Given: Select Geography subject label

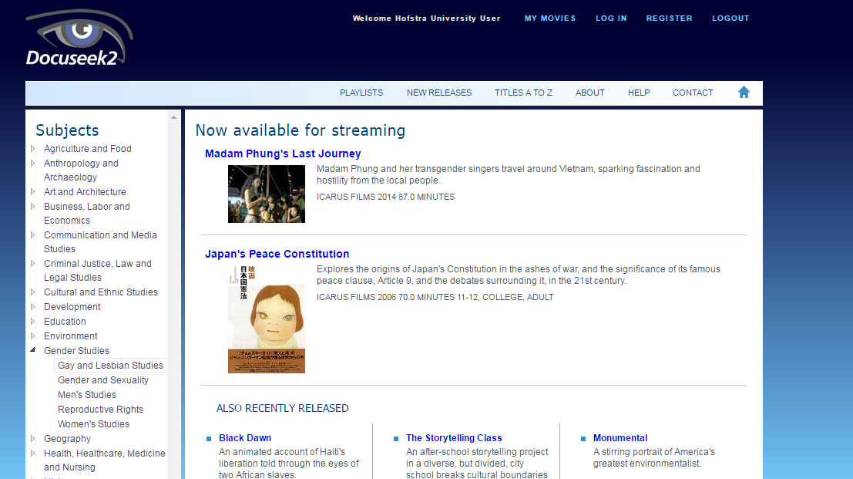Looking at the screenshot, I should click(68, 439).
